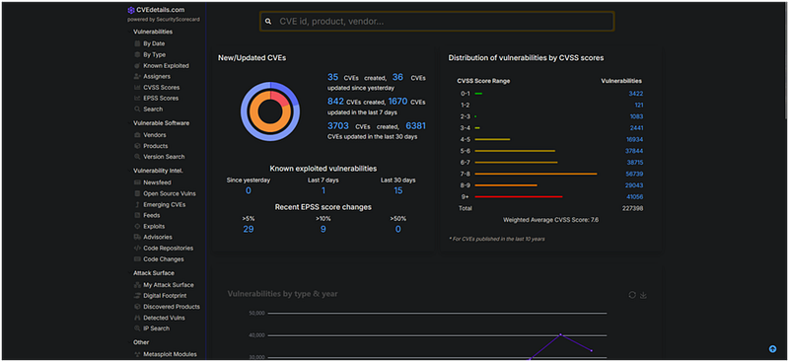Viewport: 789px width, 362px height.
Task: Click the >10% EPSS change count 9
Action: click(x=323, y=230)
